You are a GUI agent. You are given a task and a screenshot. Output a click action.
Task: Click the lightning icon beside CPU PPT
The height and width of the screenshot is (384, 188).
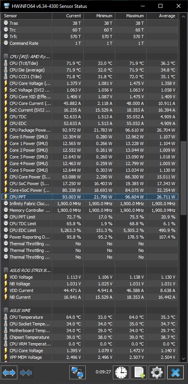point(6,197)
